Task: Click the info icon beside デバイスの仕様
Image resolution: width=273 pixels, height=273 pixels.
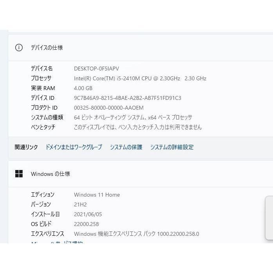Action: (19, 47)
